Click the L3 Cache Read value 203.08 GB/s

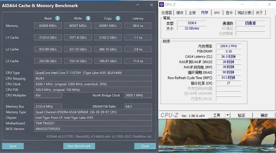coord(48,61)
